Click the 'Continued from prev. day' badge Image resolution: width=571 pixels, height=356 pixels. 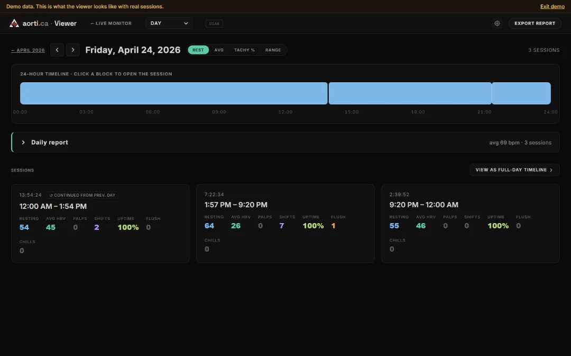[82, 195]
